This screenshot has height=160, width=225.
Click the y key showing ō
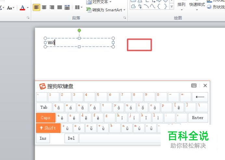coord(118,107)
